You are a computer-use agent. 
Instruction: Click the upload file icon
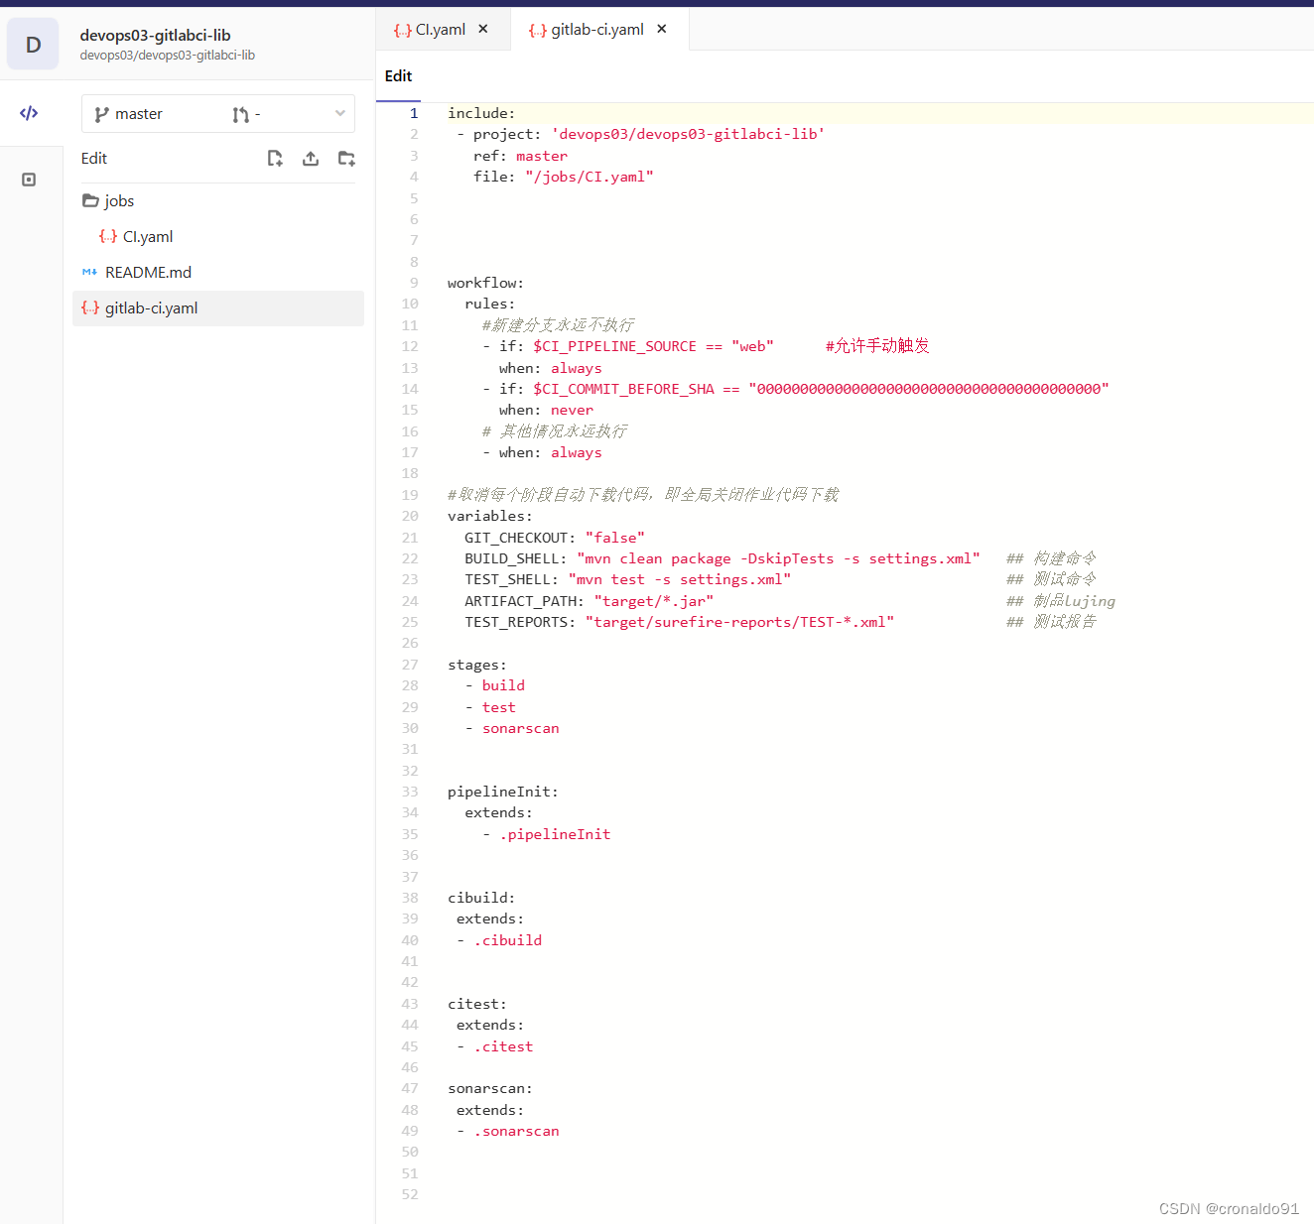311,158
